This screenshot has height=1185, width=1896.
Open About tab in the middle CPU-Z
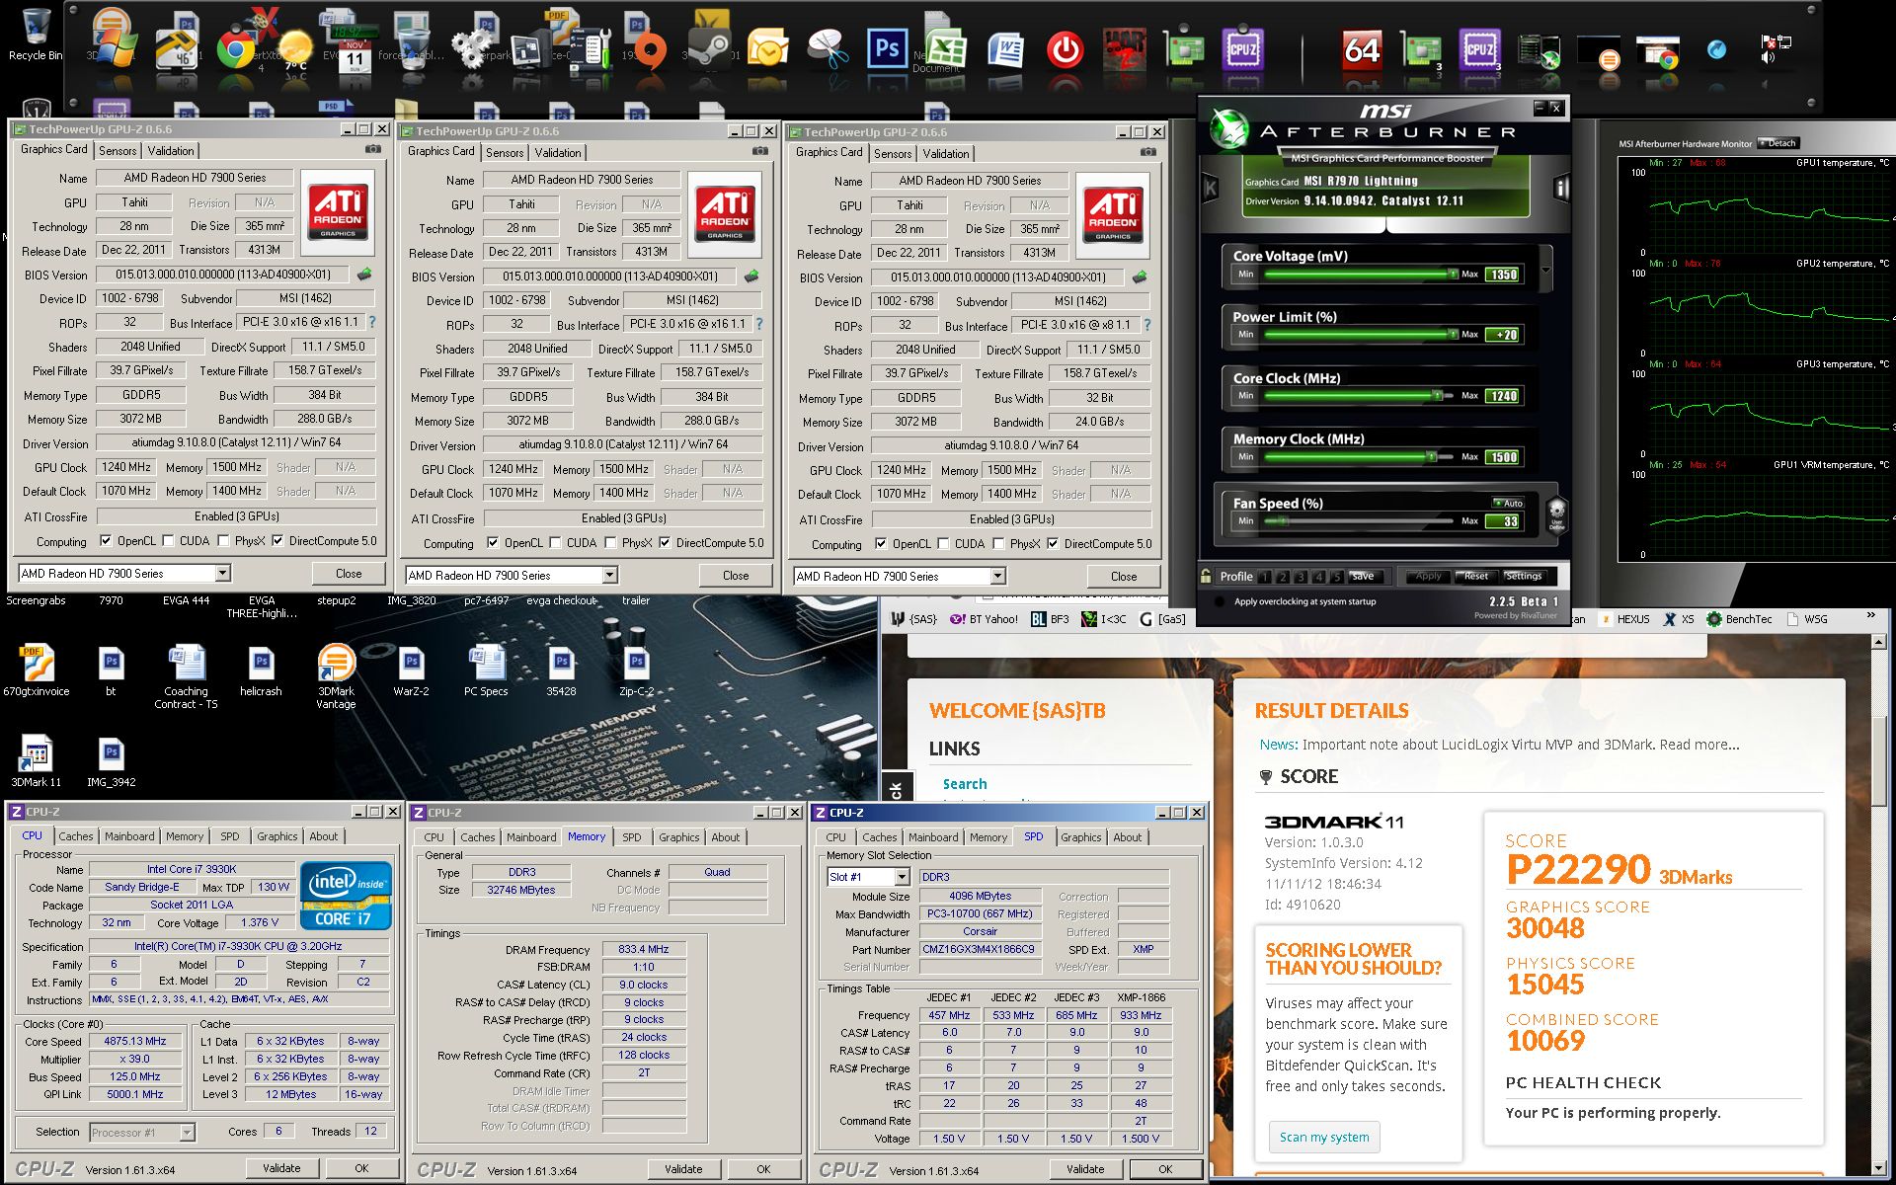coord(725,837)
